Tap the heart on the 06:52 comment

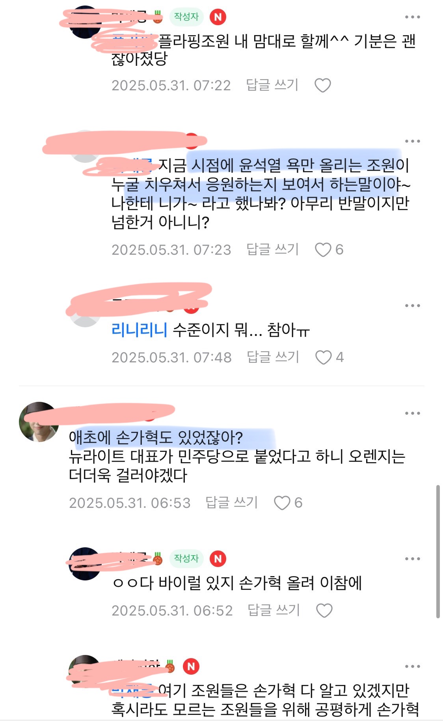pos(324,610)
